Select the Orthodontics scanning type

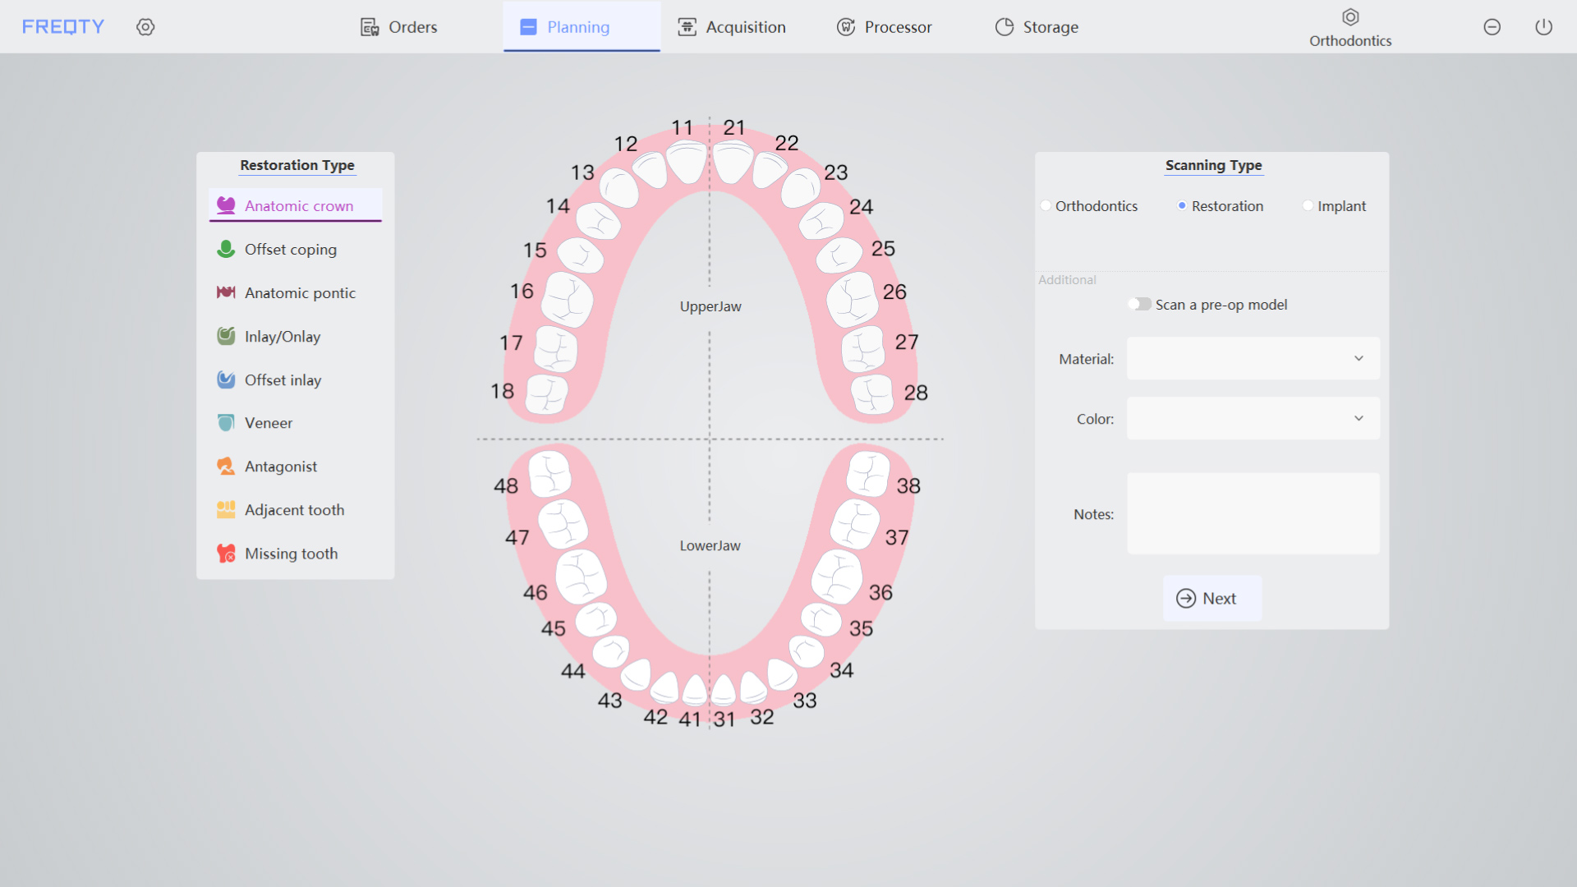tap(1046, 206)
